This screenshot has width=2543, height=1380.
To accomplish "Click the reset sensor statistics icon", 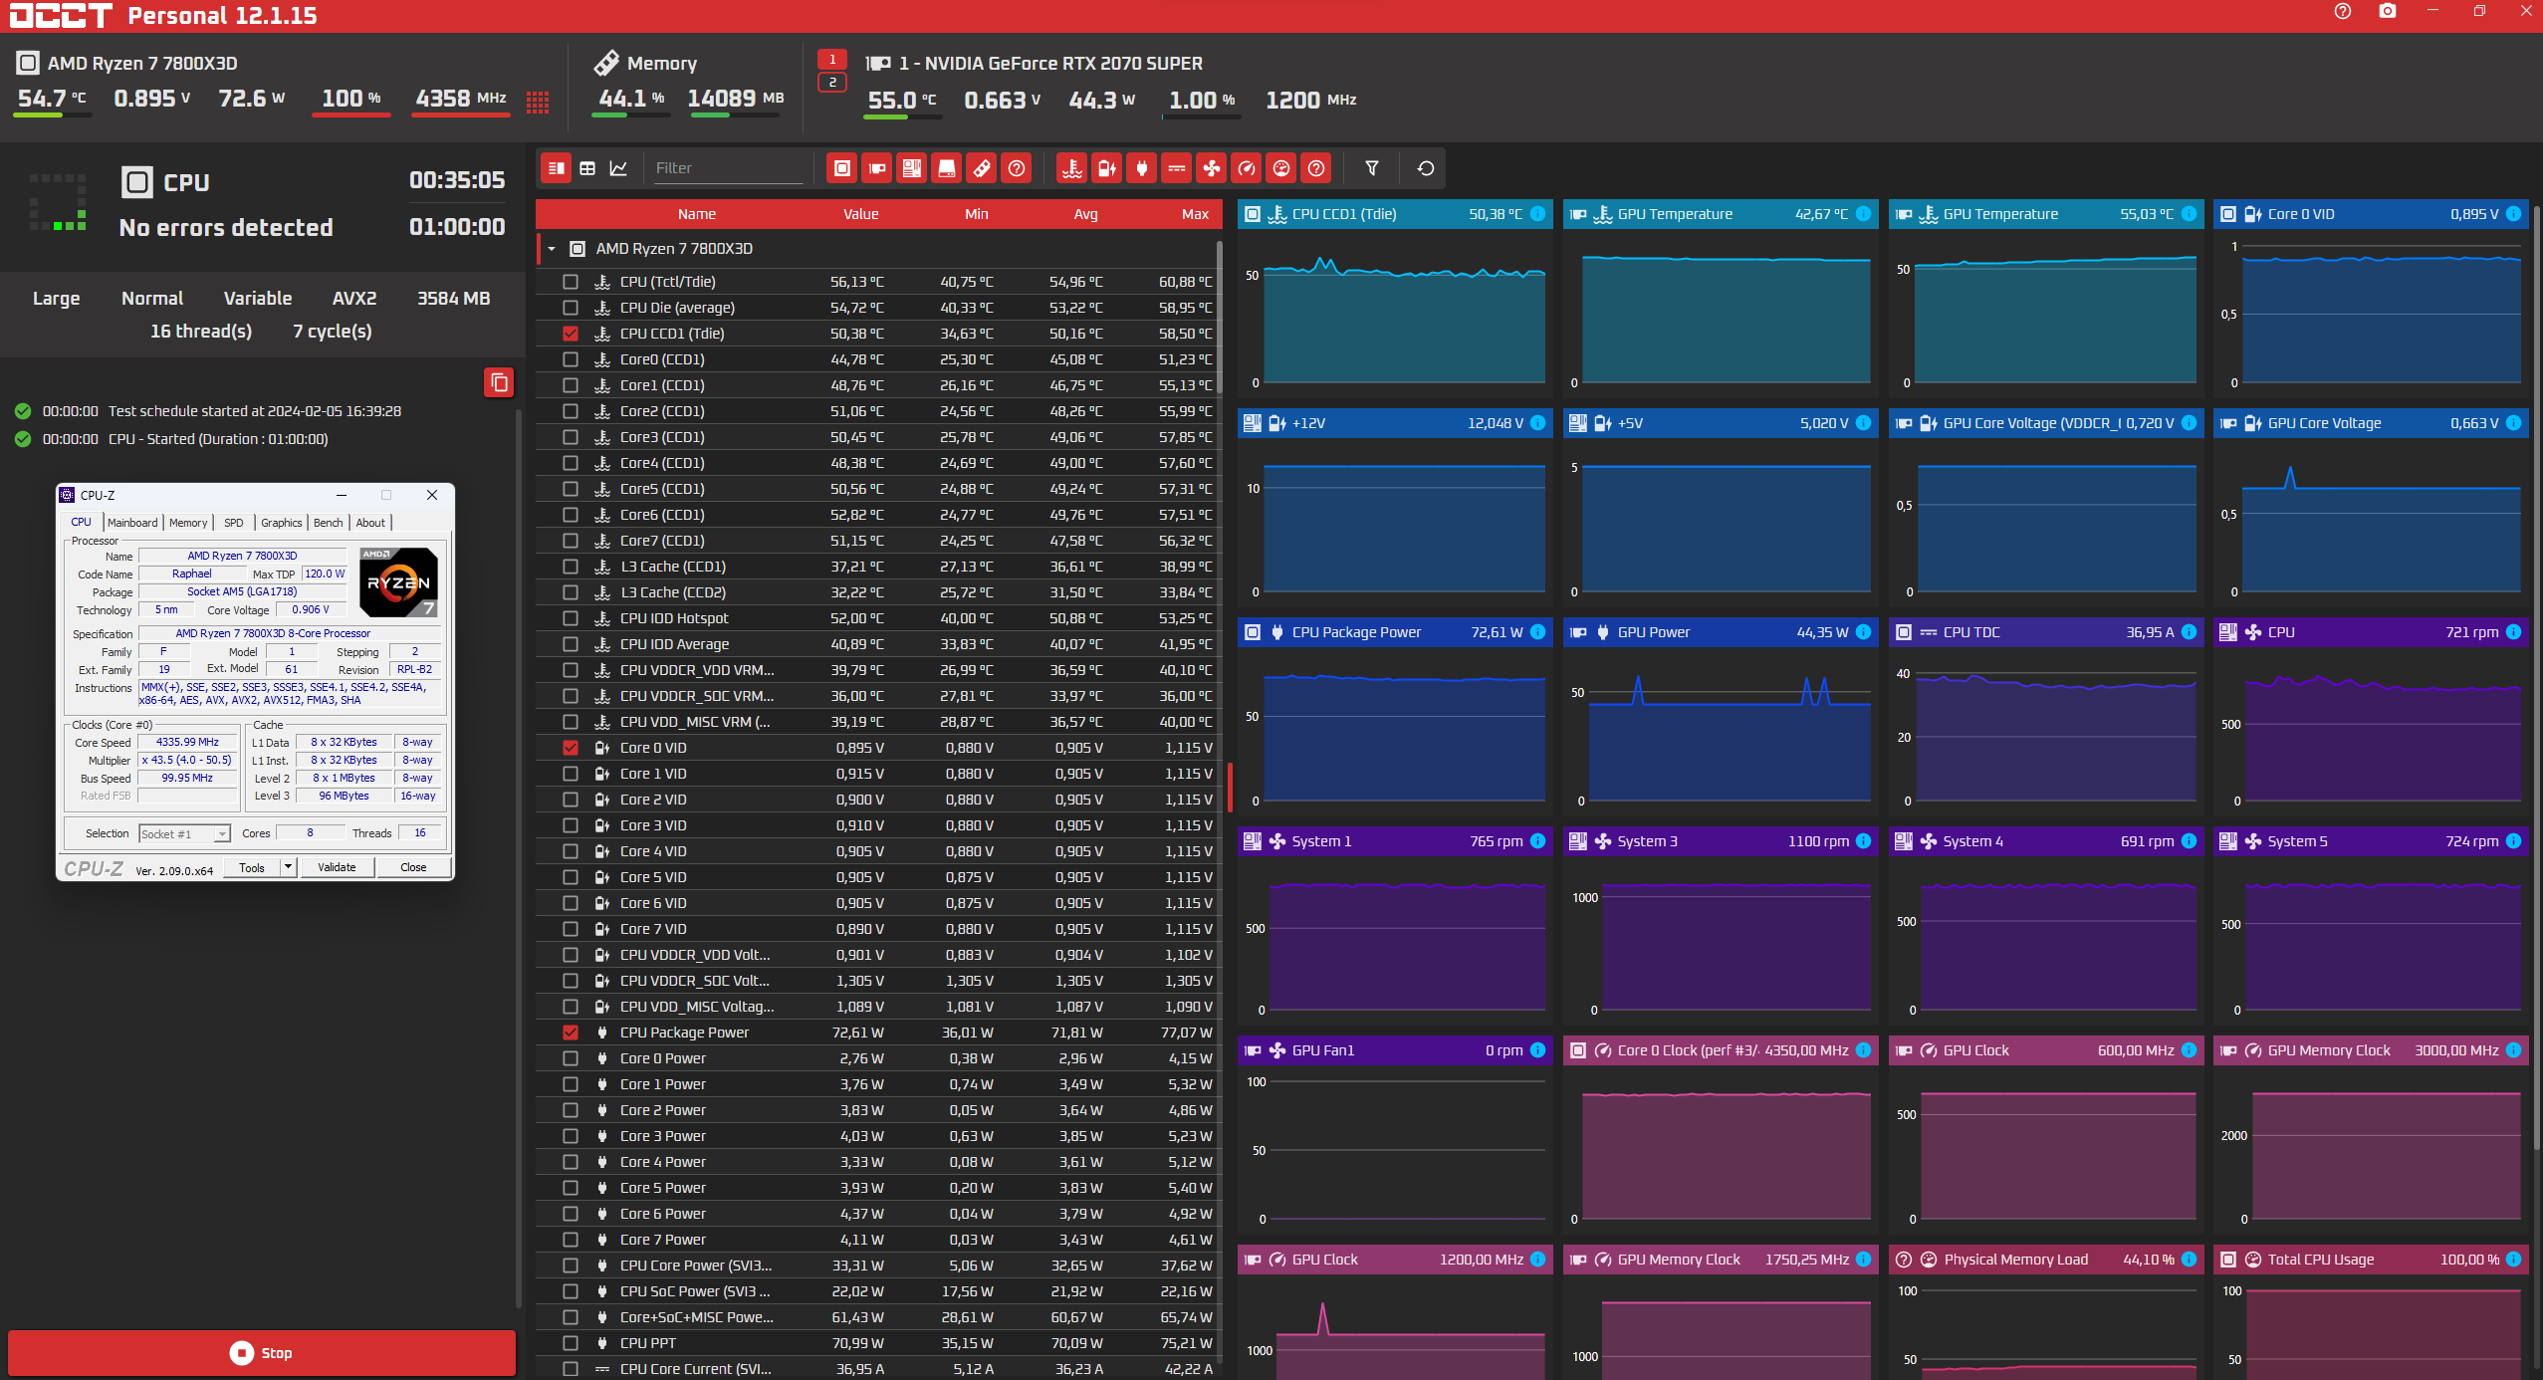I will click(x=1425, y=168).
